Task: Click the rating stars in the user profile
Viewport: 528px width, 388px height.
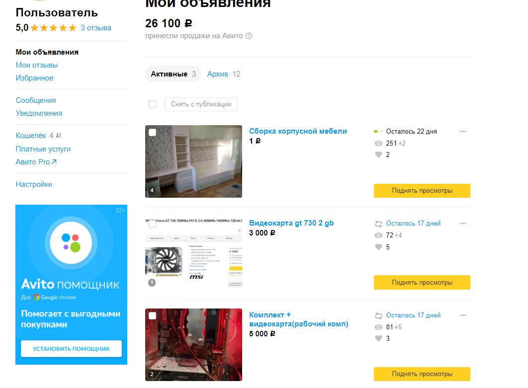Action: coord(54,28)
